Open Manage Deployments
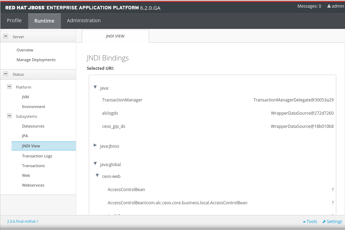This screenshot has height=230, width=345. [x=36, y=60]
